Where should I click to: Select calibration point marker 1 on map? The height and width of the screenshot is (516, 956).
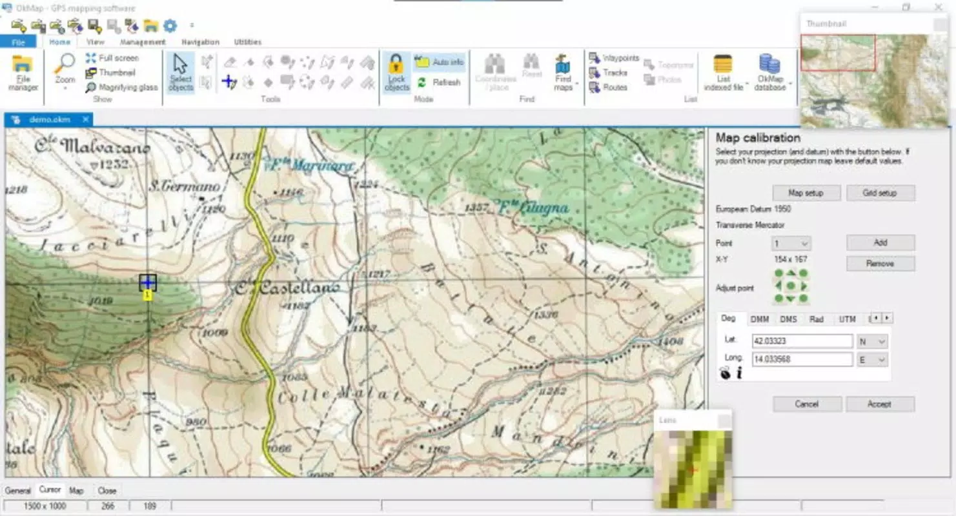148,283
